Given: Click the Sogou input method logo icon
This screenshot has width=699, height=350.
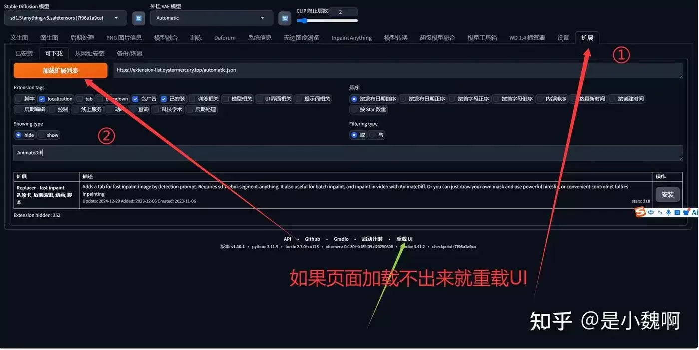Looking at the screenshot, I should (640, 213).
